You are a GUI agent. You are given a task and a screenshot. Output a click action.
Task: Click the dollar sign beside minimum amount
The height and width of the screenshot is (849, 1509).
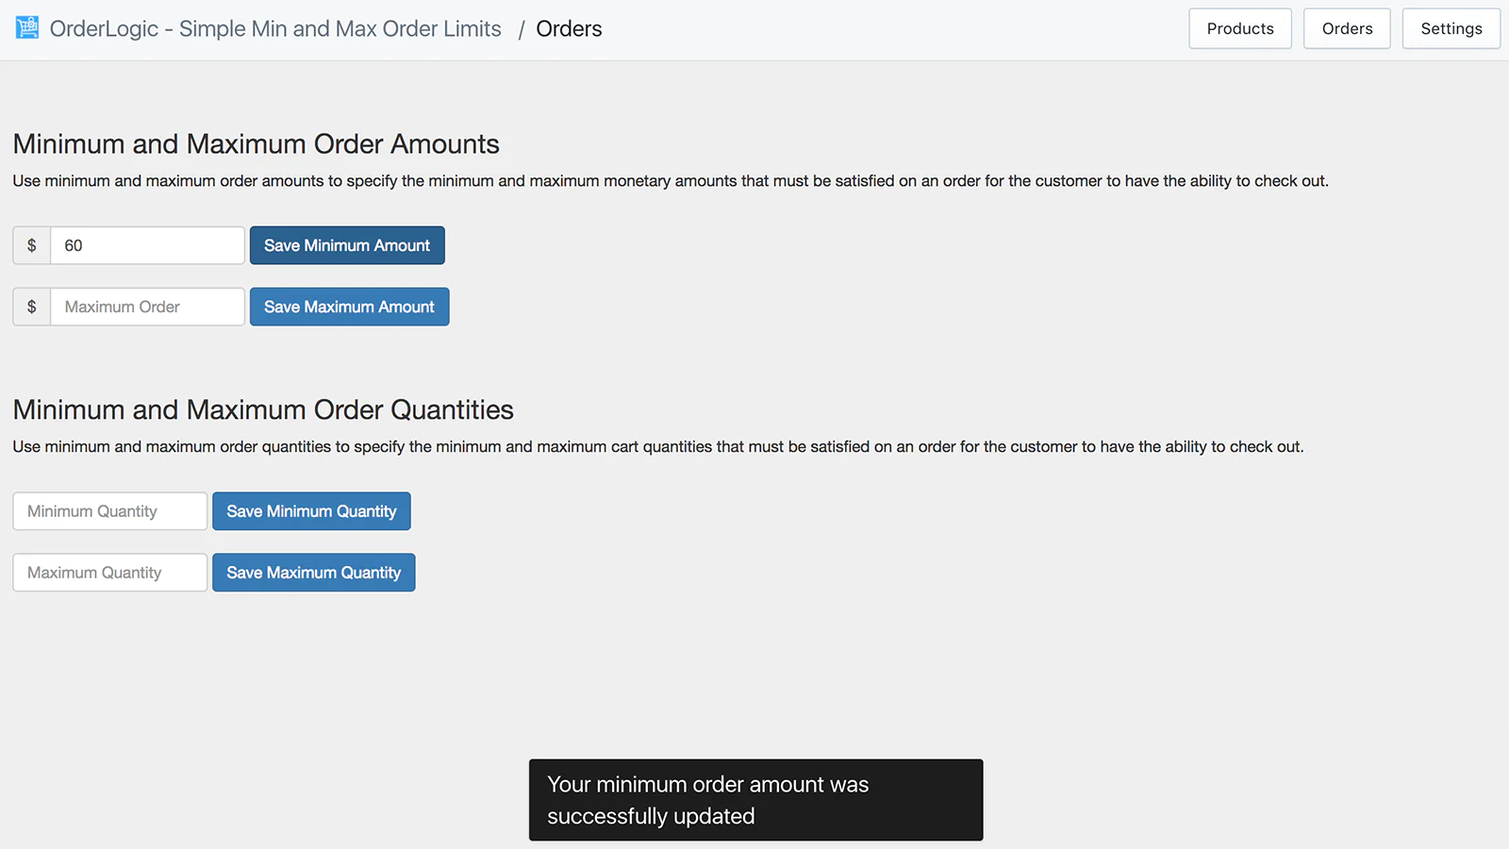click(x=32, y=246)
